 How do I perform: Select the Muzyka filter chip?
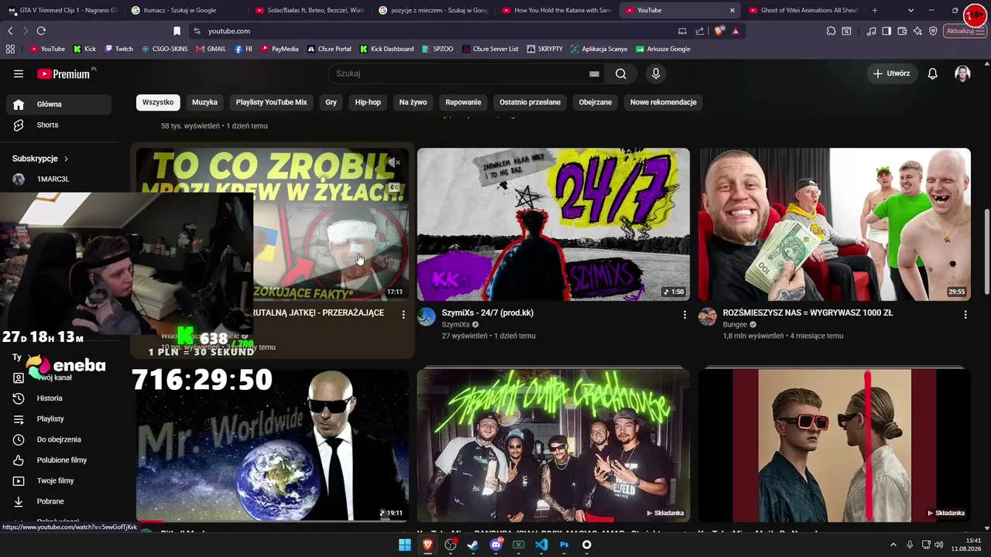pyautogui.click(x=204, y=102)
